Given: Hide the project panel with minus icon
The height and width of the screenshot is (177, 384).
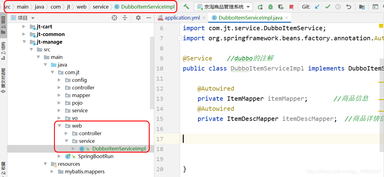Looking at the screenshot, I should [149, 18].
